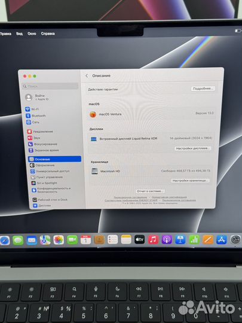Viewport: 242px width, 323px height.
Task: Click the green fullscreen window button
Action: click(35, 76)
